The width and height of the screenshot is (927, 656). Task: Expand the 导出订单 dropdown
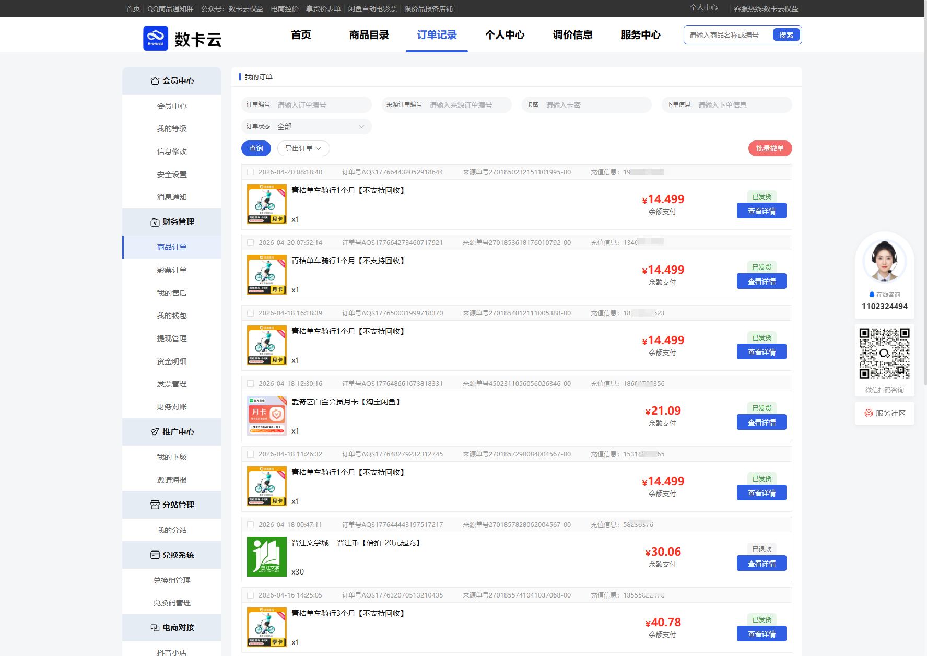click(303, 148)
